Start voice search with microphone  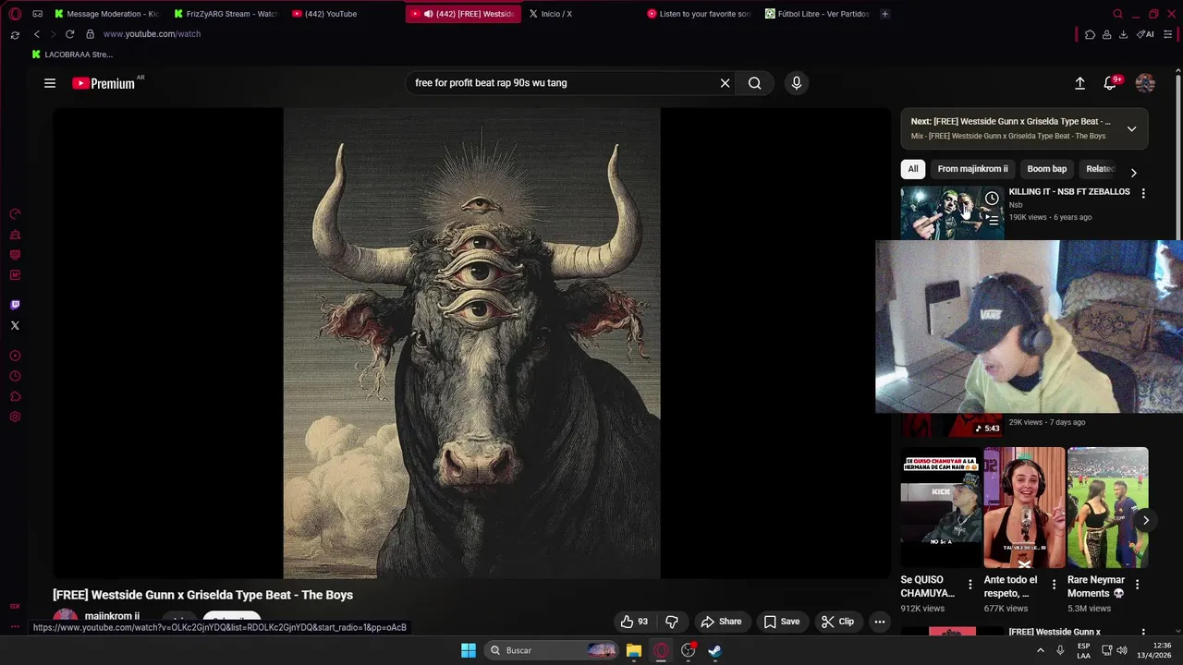(797, 83)
